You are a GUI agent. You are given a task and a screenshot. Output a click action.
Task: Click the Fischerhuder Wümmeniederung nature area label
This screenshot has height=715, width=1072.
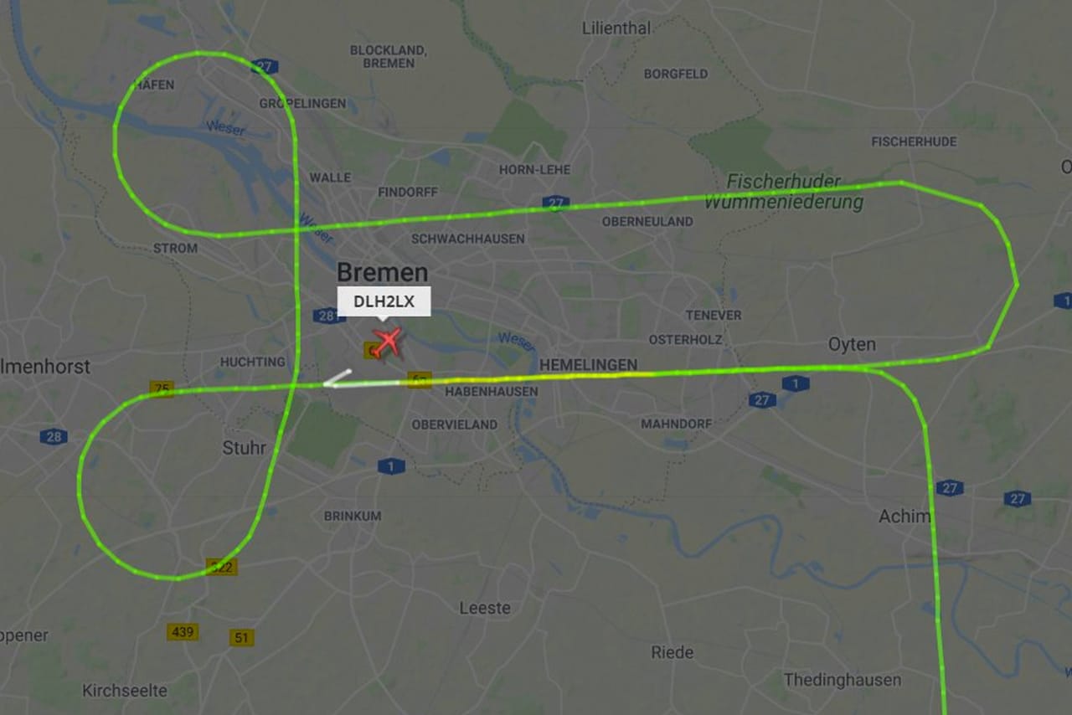click(x=783, y=192)
